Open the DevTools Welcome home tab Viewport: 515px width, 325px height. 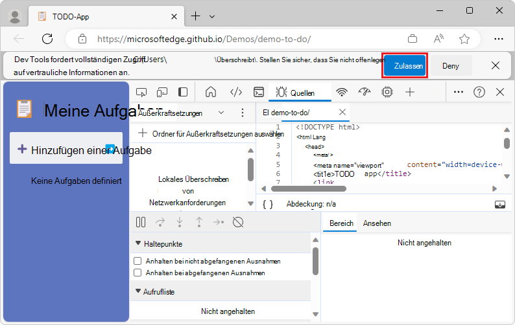211,92
